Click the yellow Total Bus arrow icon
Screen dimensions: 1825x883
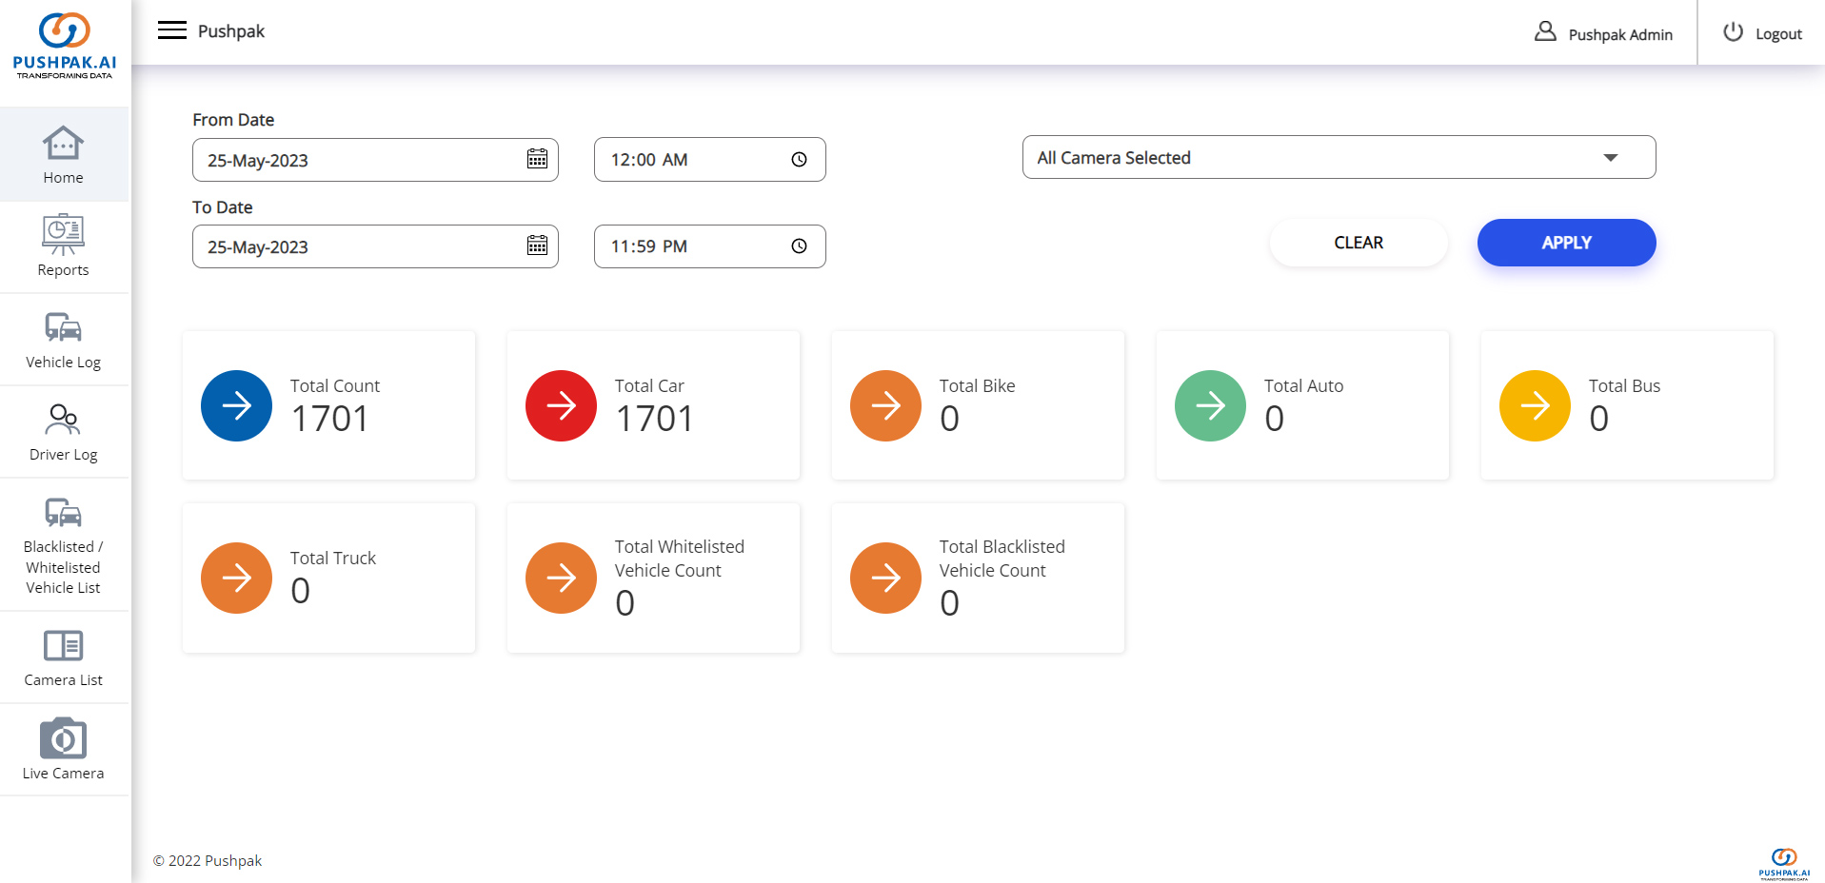1535,406
